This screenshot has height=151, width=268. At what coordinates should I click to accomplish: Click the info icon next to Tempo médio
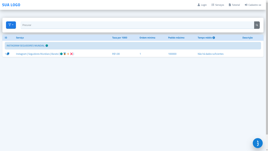214,37
